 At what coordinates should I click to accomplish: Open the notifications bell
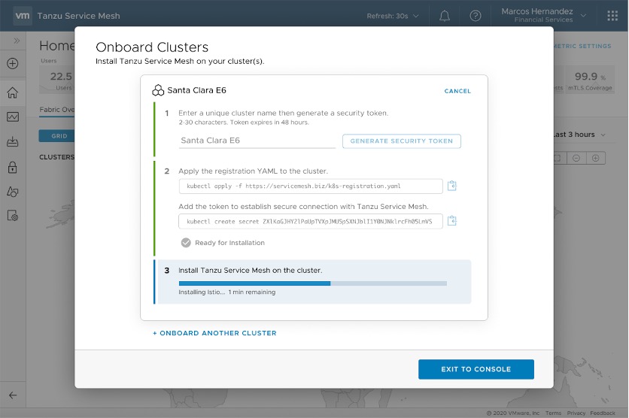point(445,16)
